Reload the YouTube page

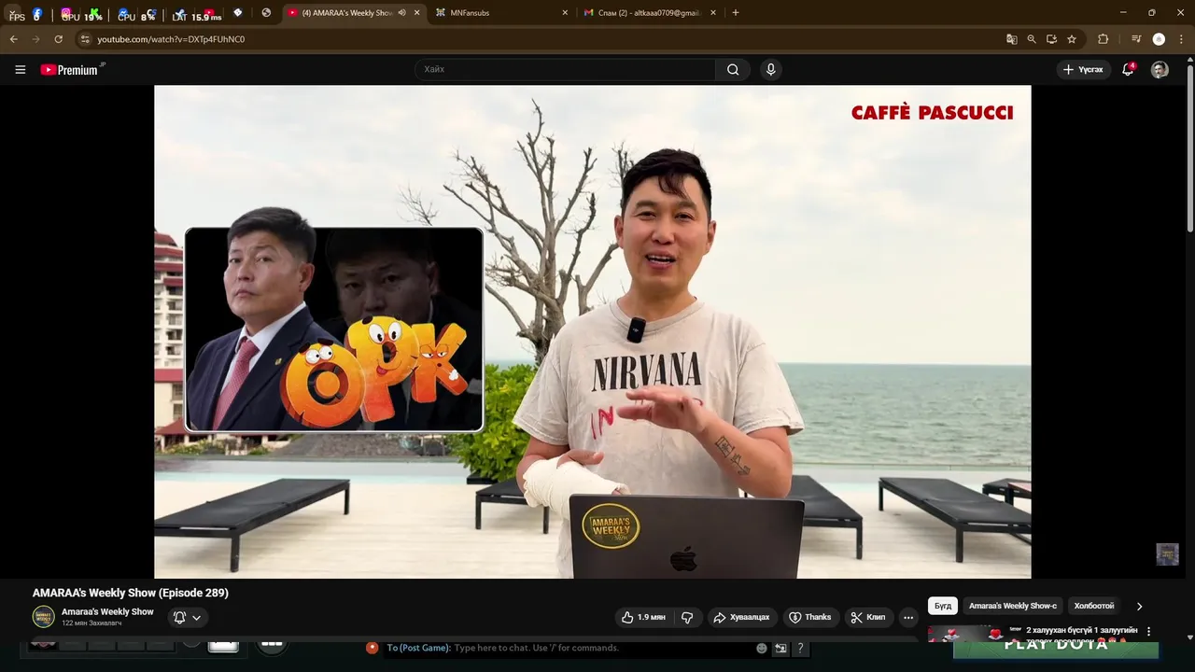point(58,39)
